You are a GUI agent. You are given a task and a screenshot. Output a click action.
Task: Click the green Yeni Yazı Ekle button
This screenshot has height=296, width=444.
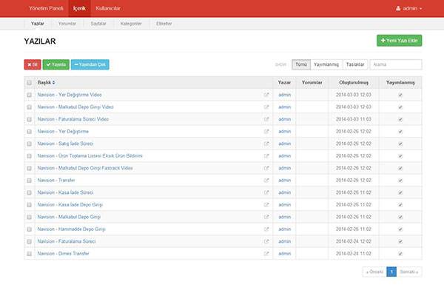400,41
